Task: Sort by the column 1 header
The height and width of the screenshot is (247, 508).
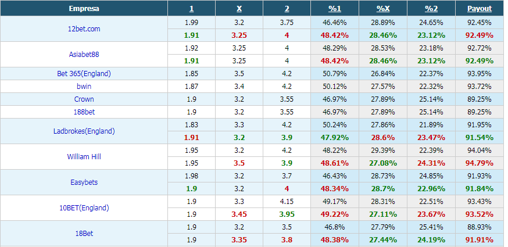Action: (x=191, y=9)
